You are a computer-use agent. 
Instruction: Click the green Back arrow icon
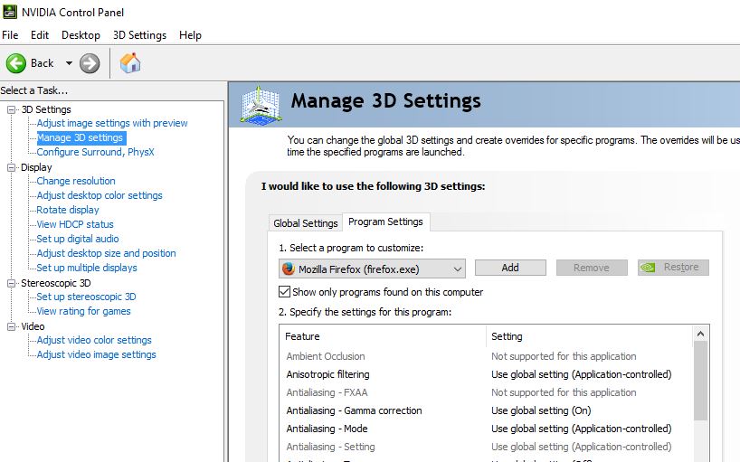[x=16, y=63]
